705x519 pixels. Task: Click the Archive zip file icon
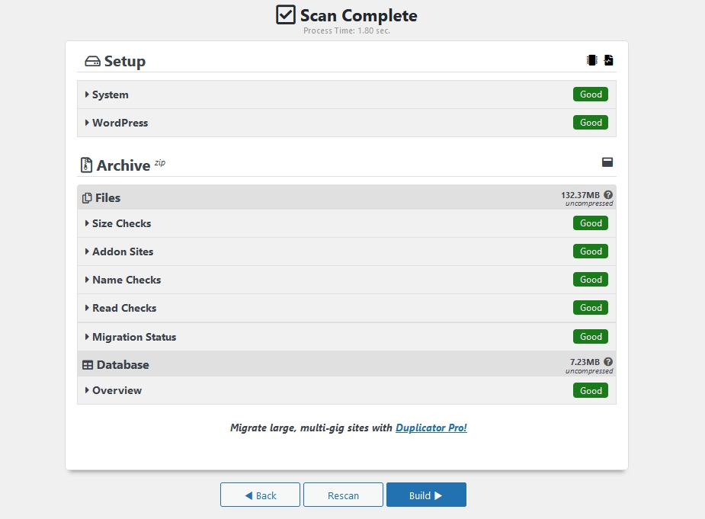[x=87, y=165]
